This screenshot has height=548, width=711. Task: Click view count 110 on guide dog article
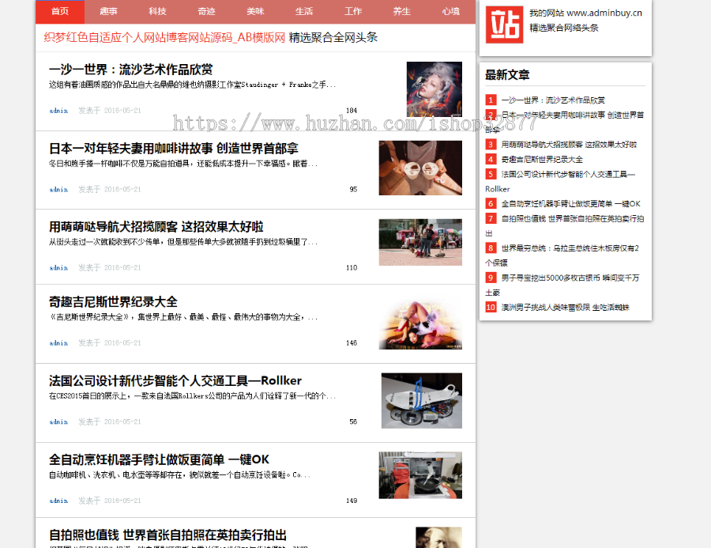click(x=352, y=268)
